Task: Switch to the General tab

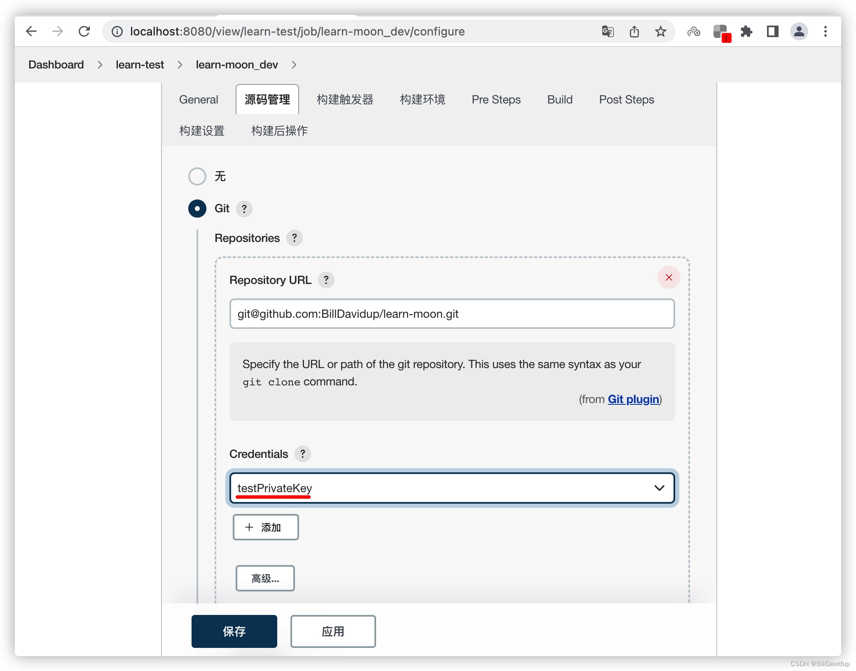Action: (199, 100)
